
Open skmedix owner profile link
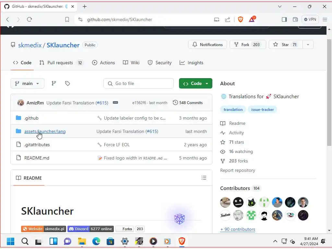coord(30,45)
